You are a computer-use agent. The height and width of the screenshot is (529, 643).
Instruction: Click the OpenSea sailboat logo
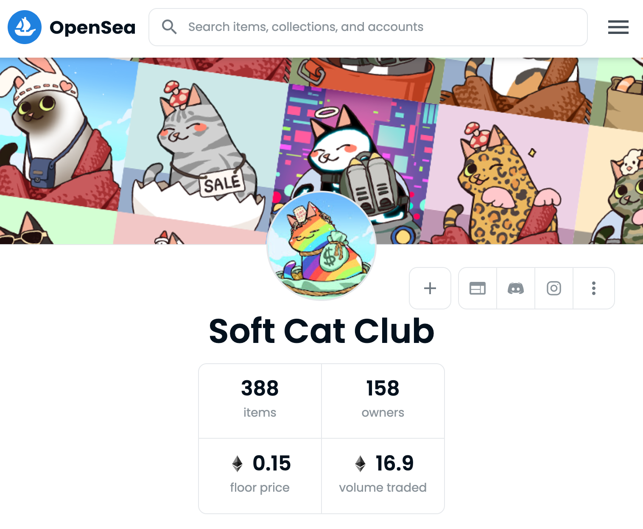(25, 27)
